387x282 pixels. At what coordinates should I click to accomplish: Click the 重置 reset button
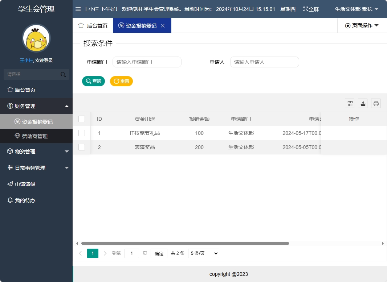121,81
